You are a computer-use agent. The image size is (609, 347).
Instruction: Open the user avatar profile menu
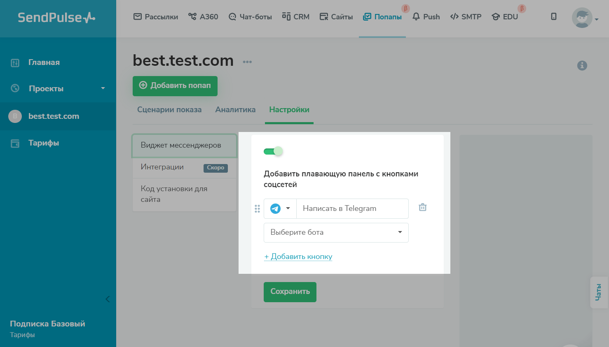click(583, 18)
